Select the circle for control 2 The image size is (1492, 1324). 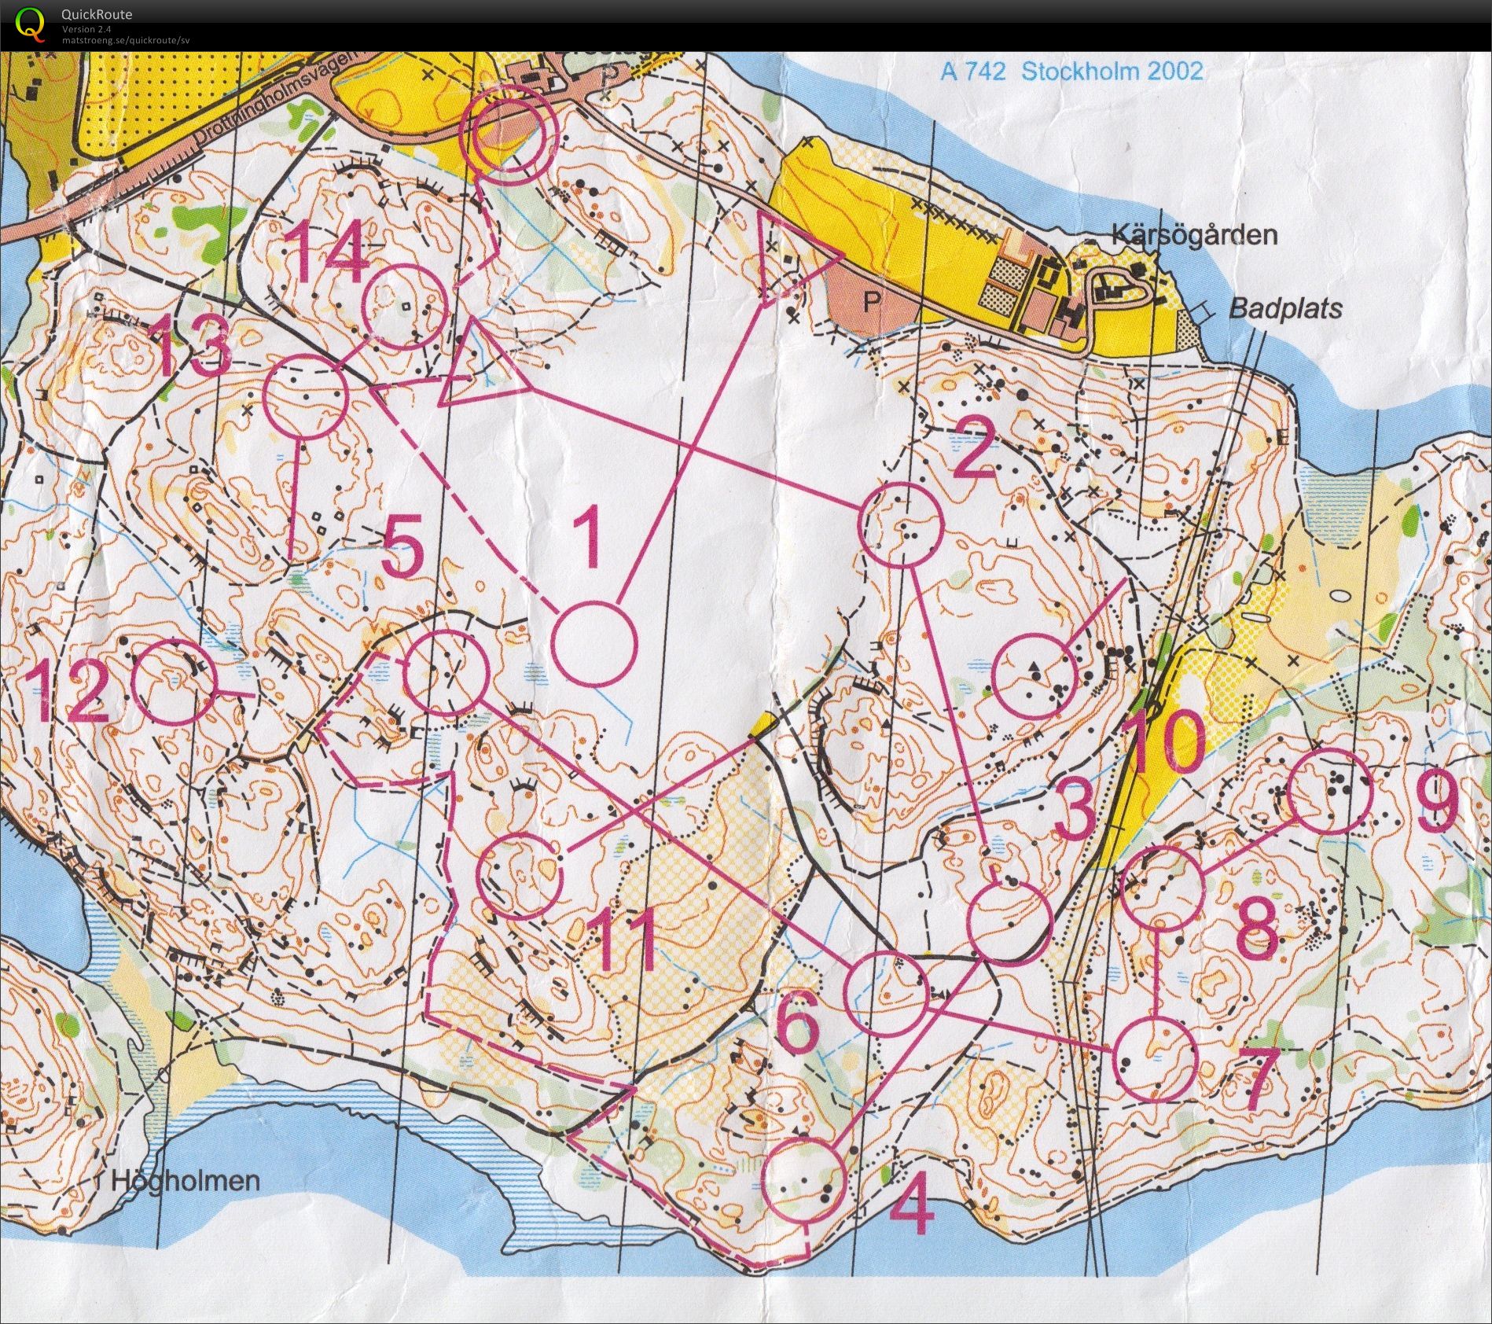[x=901, y=524]
